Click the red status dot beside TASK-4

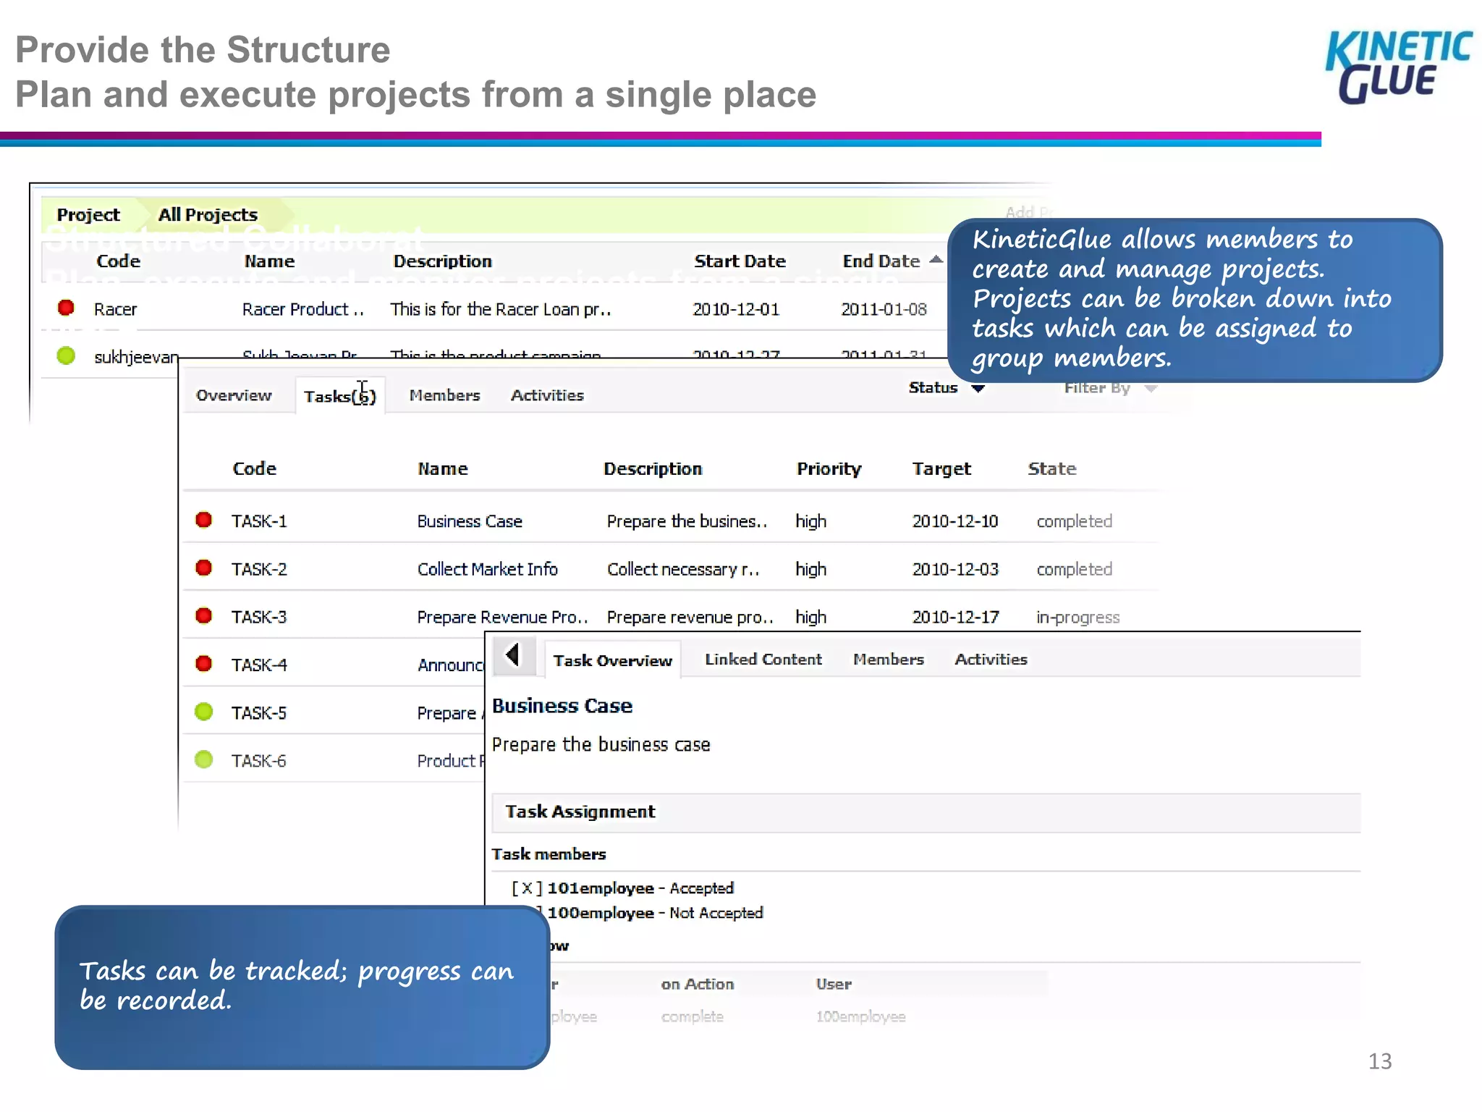[x=204, y=663]
